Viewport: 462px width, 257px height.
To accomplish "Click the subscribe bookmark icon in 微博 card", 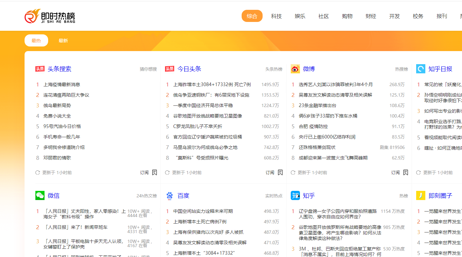I will pyautogui.click(x=406, y=172).
